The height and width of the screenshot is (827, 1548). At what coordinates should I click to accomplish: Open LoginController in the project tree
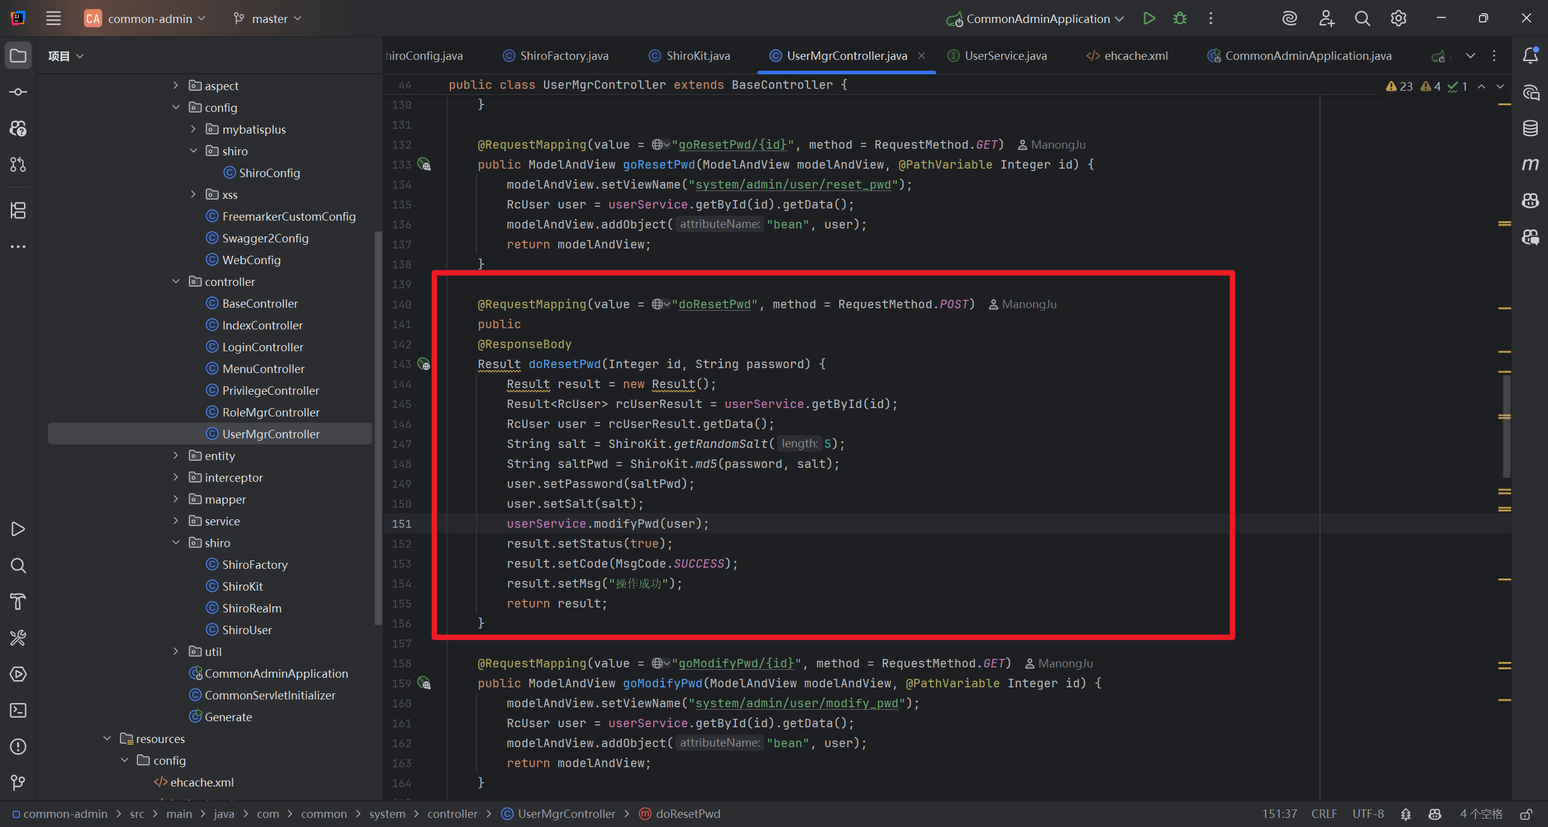click(x=262, y=347)
